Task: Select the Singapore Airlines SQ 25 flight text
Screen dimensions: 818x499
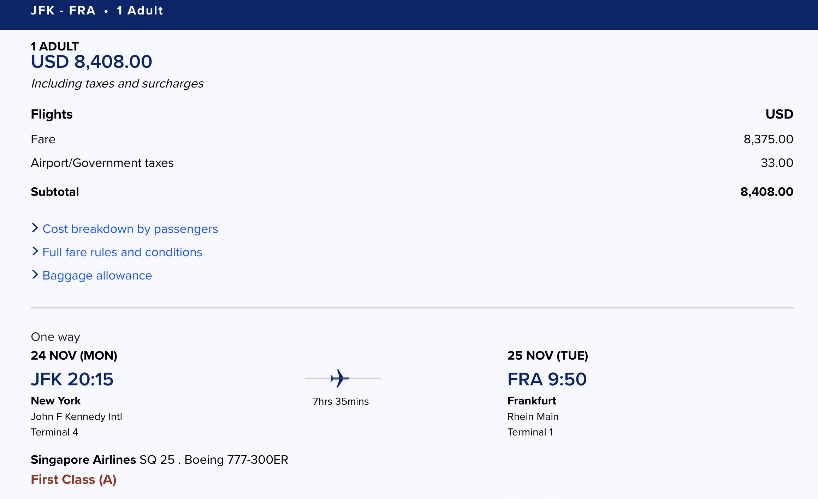Action: [159, 459]
